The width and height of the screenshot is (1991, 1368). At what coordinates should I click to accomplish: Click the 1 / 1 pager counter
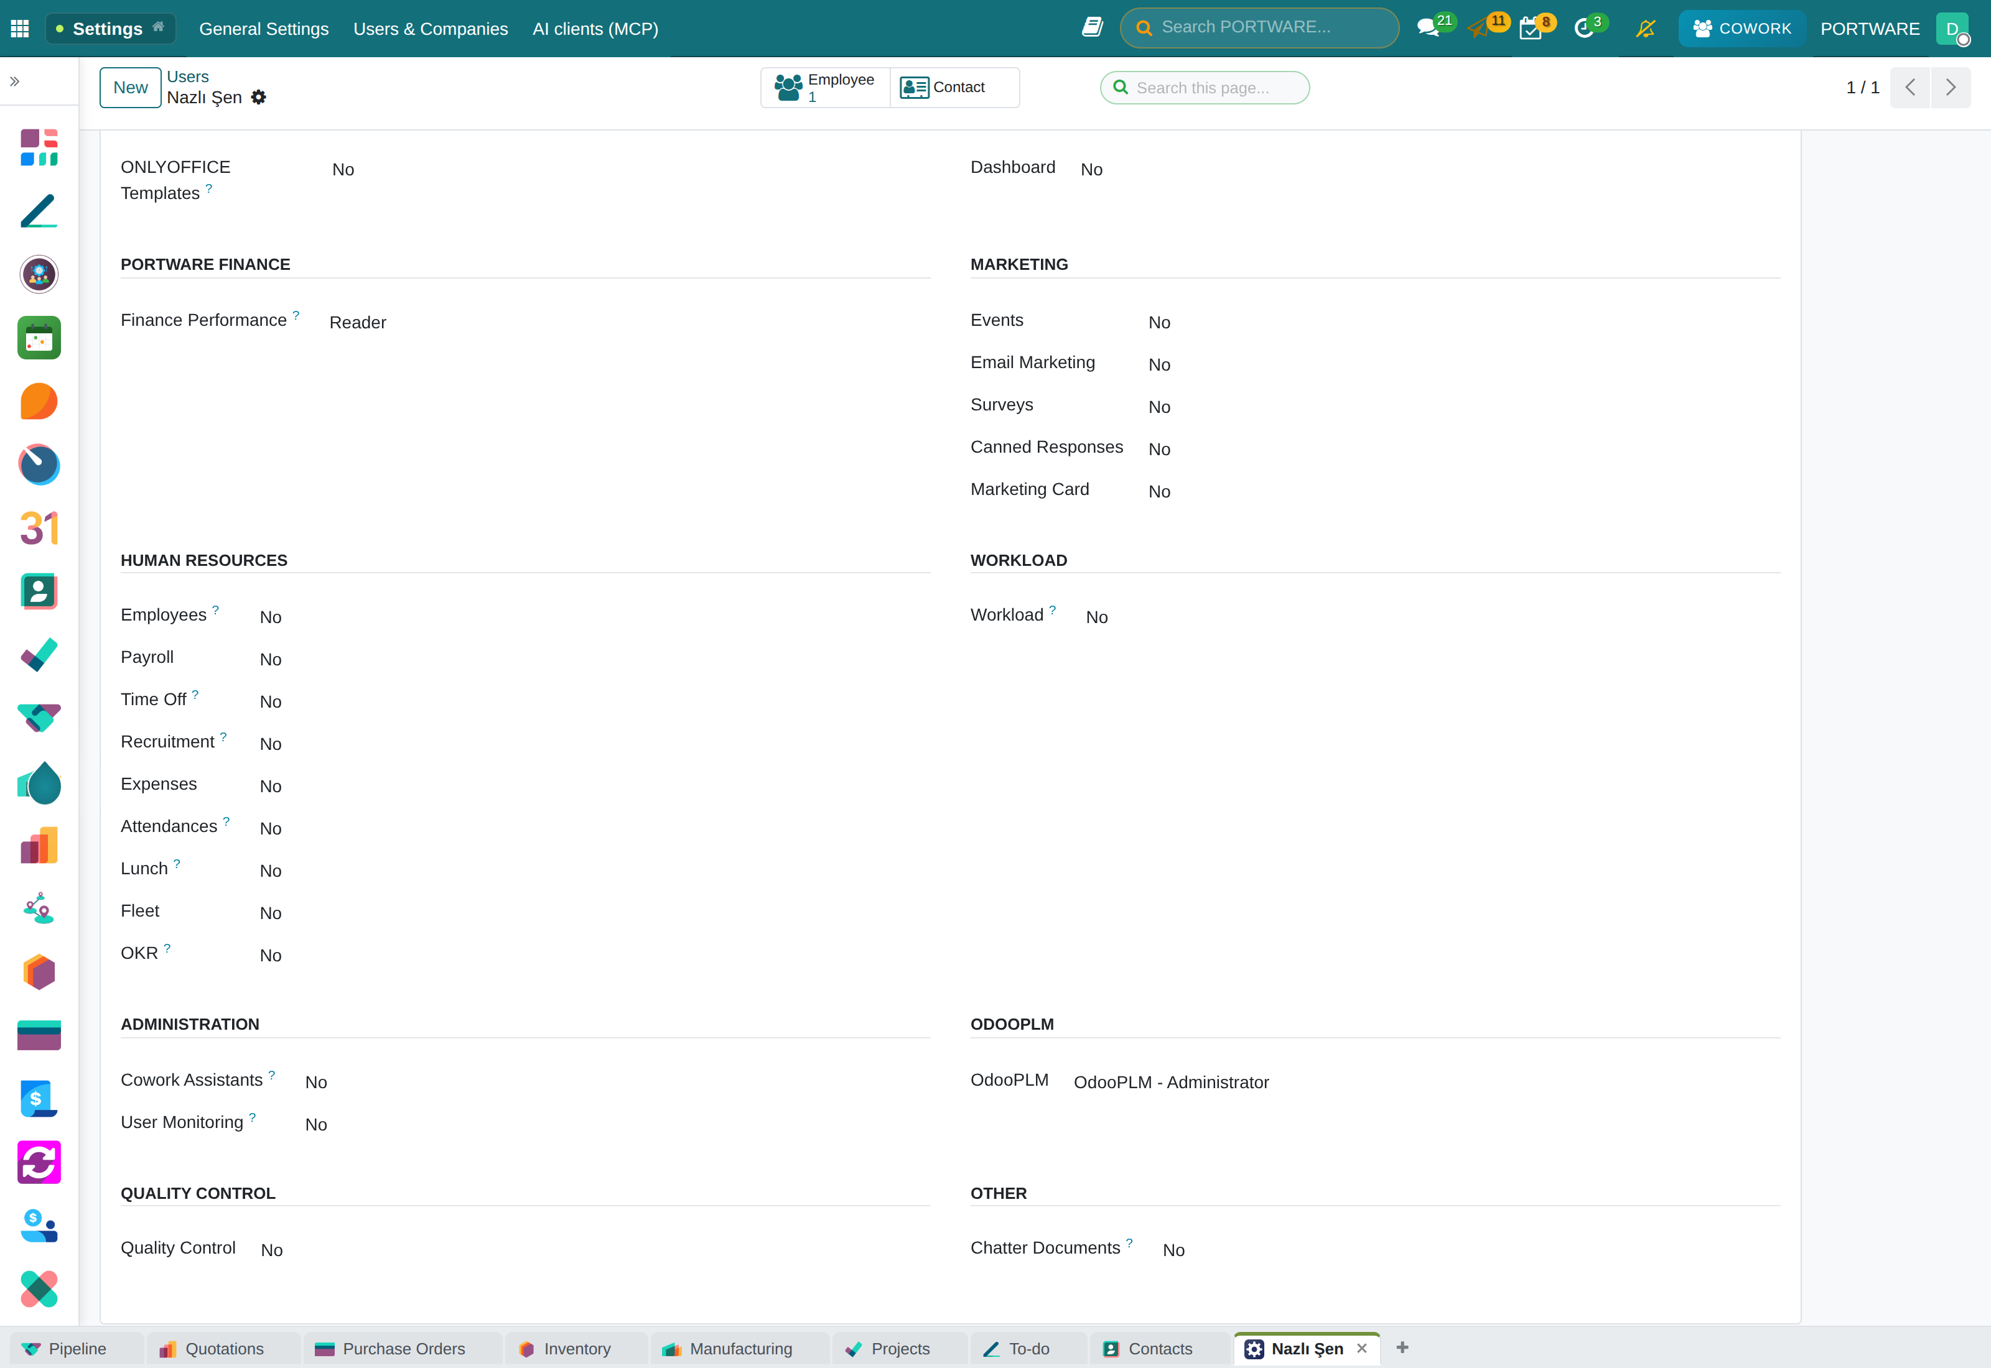pos(1862,88)
